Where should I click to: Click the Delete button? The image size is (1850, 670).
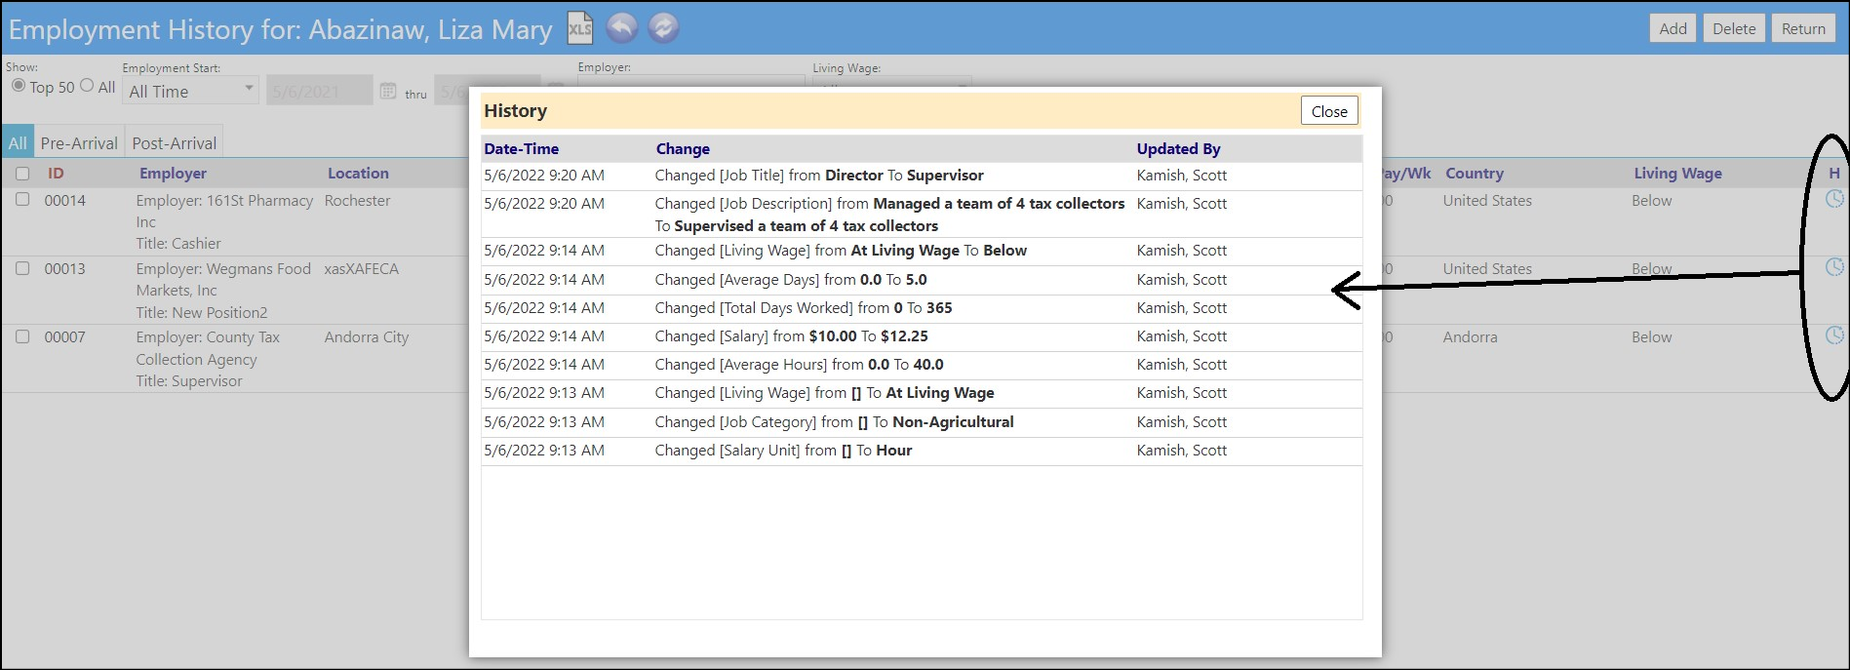[x=1734, y=28]
